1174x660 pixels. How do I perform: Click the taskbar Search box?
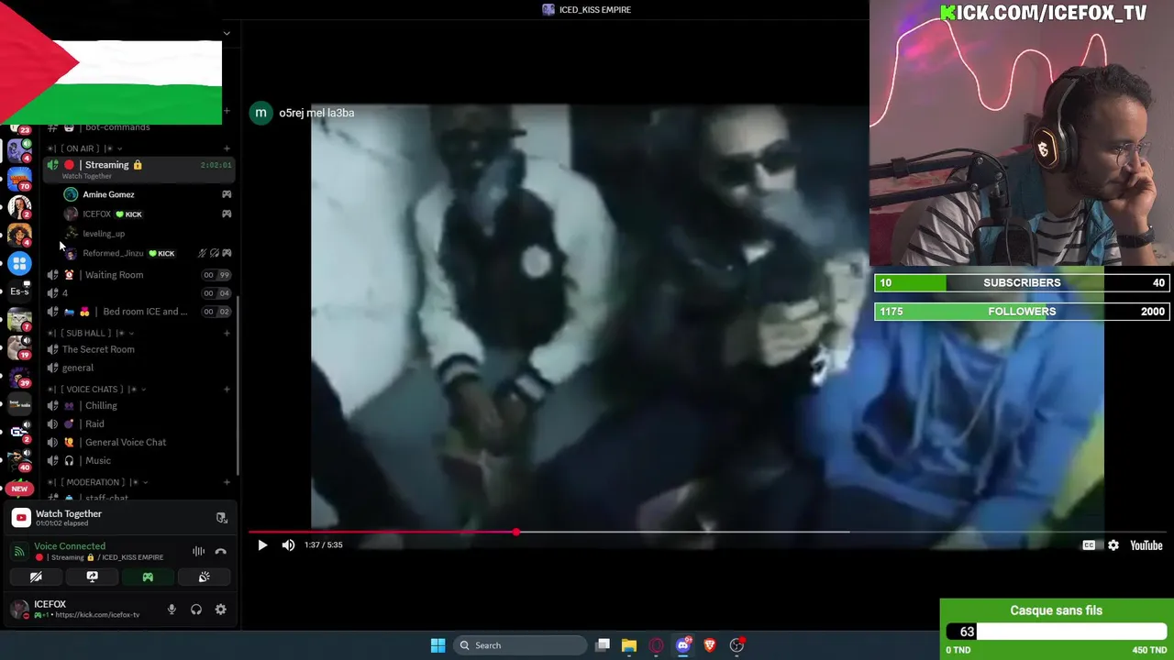521,645
